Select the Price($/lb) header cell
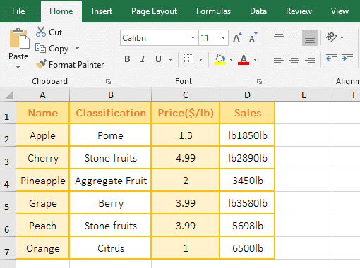The width and height of the screenshot is (360, 268). 186,113
